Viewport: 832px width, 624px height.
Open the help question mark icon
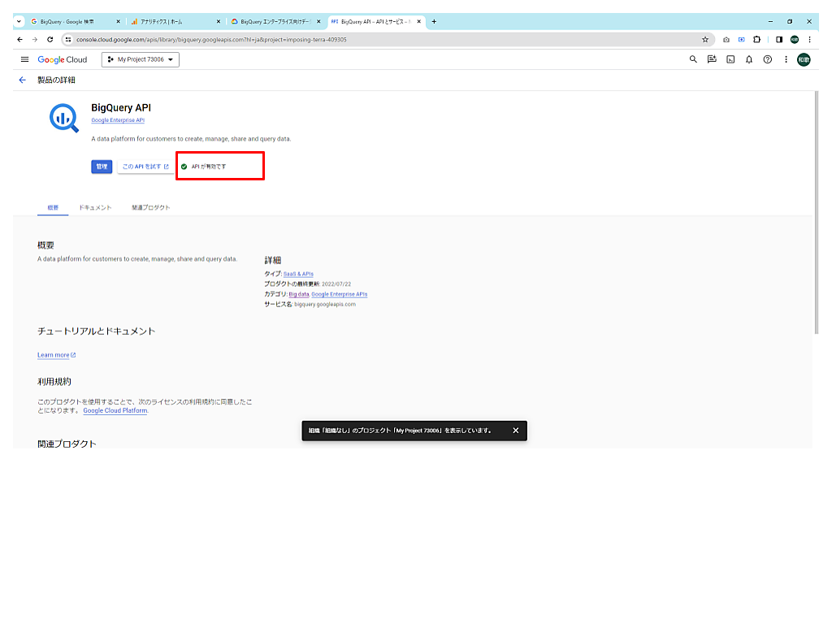[x=767, y=59]
